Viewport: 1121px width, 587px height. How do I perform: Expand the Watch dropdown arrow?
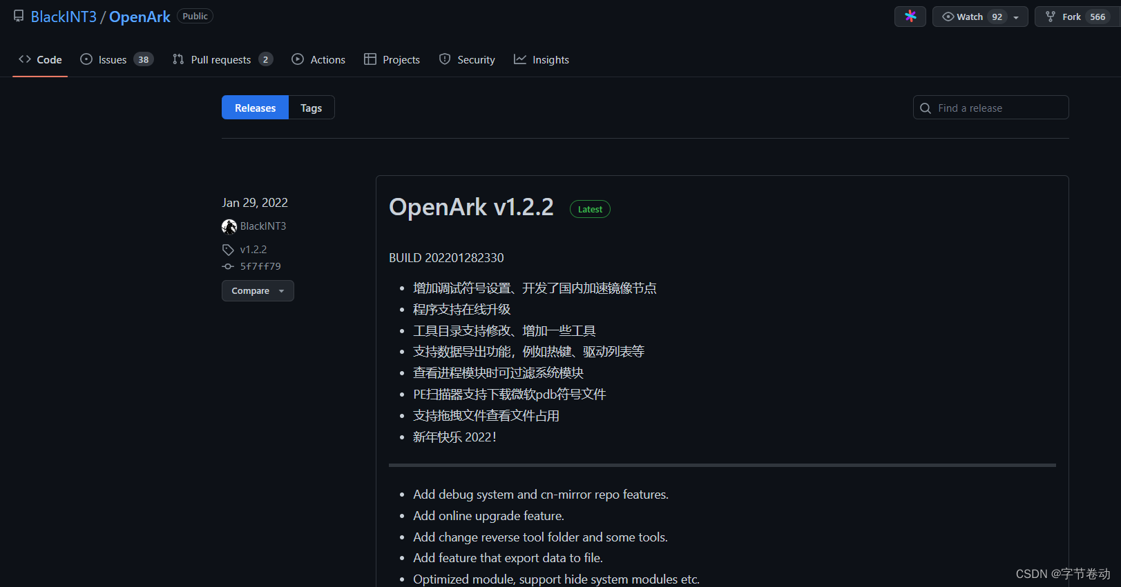1016,17
